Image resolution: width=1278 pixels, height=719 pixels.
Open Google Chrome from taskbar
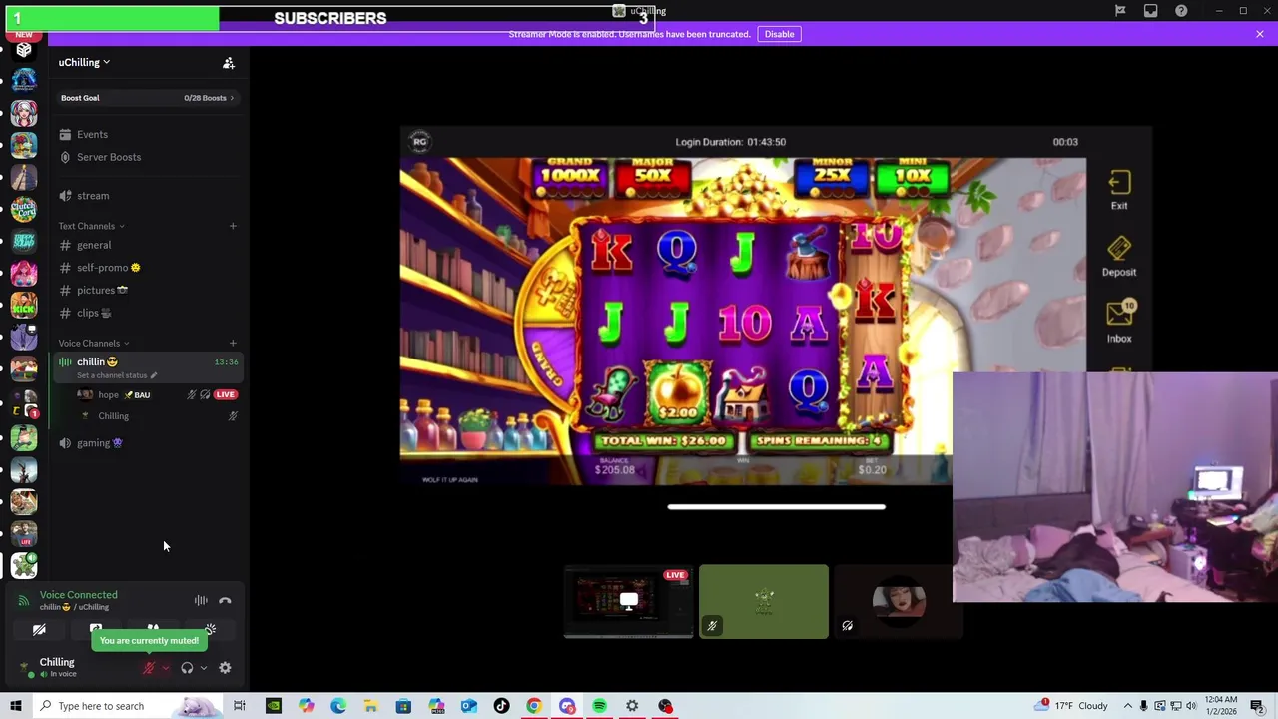click(x=534, y=706)
